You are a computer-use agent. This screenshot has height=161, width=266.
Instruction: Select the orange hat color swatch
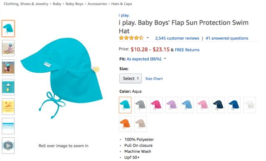click(x=125, y=124)
